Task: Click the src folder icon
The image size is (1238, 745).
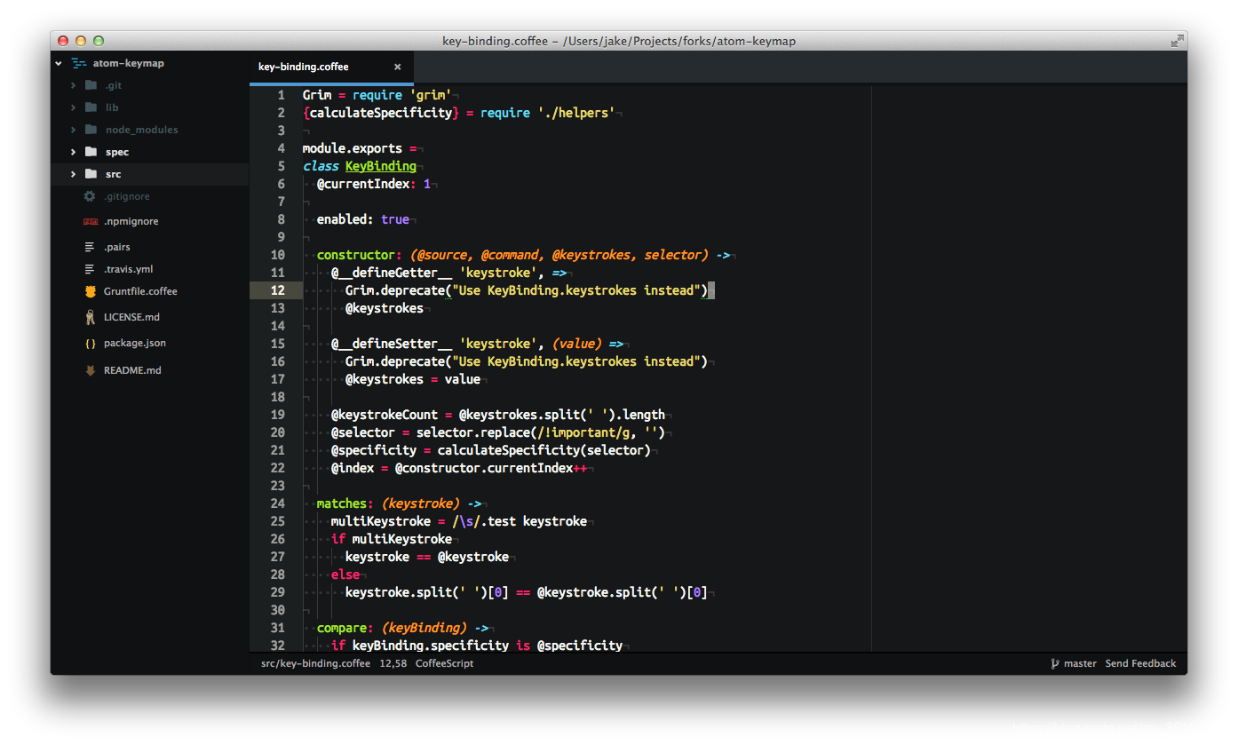Action: pos(91,174)
